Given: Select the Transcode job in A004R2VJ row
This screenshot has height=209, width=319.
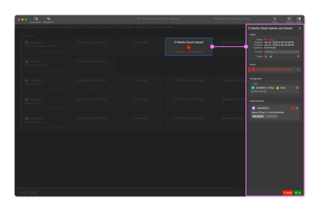Looking at the screenshot, I should point(141,47).
